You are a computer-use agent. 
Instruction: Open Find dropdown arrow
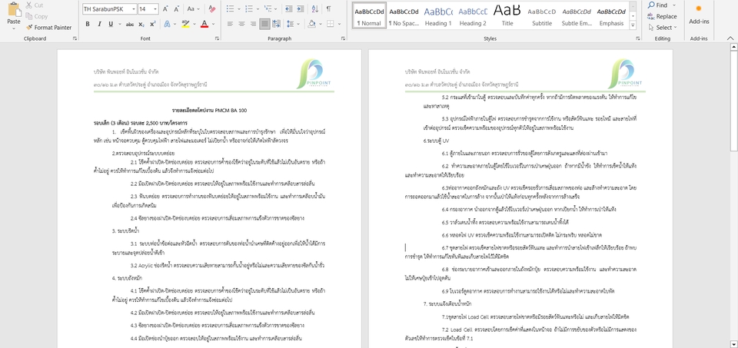pyautogui.click(x=674, y=5)
